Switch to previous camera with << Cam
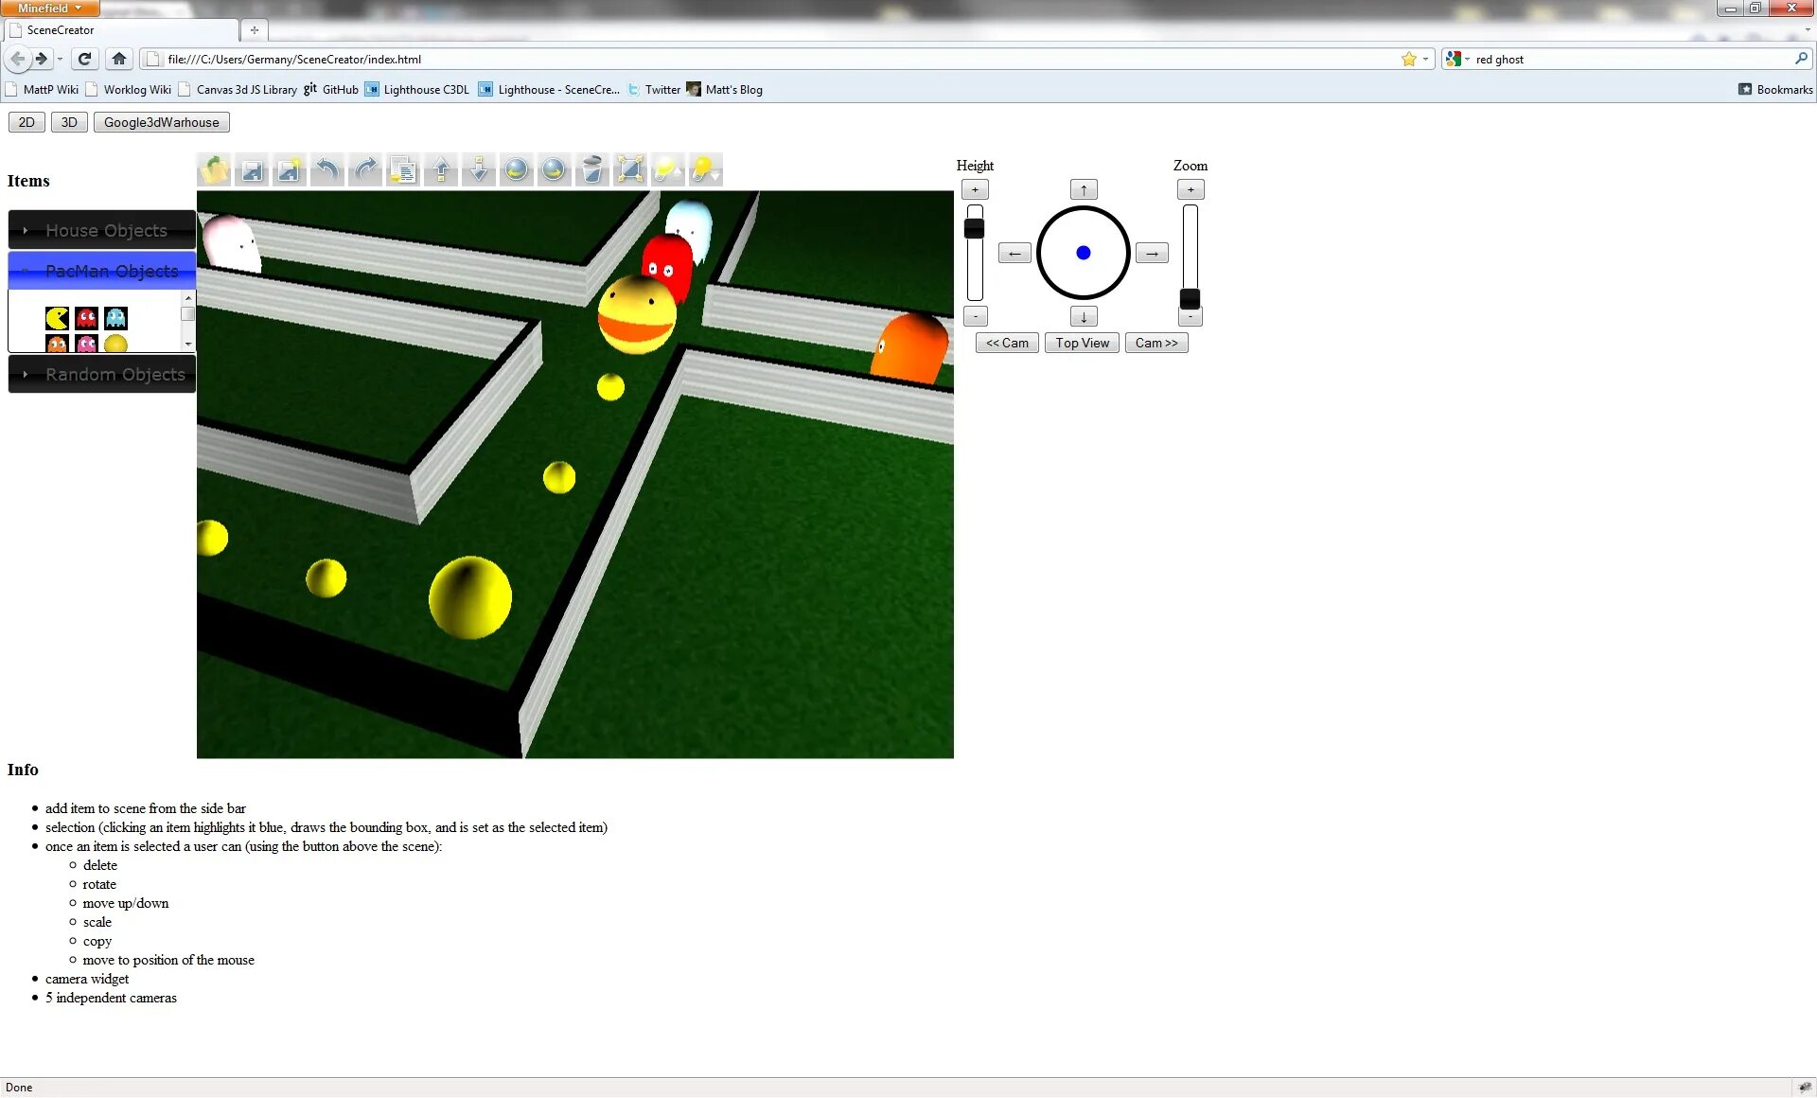Screen dimensions: 1817x1098 (x=1007, y=343)
